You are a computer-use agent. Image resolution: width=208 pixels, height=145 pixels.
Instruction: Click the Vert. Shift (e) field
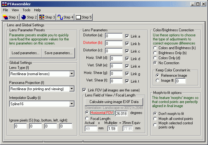(116, 66)
